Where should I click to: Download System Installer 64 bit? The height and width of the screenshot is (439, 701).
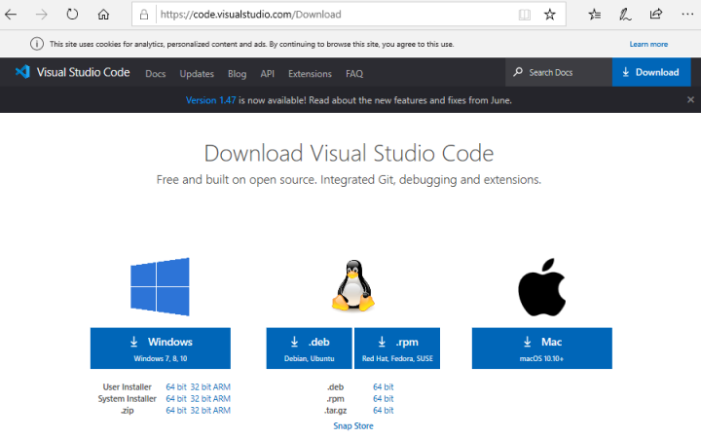click(x=176, y=398)
